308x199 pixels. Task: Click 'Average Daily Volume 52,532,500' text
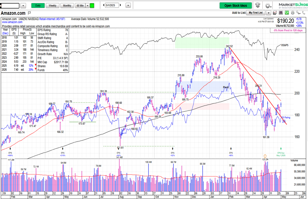(x=90, y=19)
